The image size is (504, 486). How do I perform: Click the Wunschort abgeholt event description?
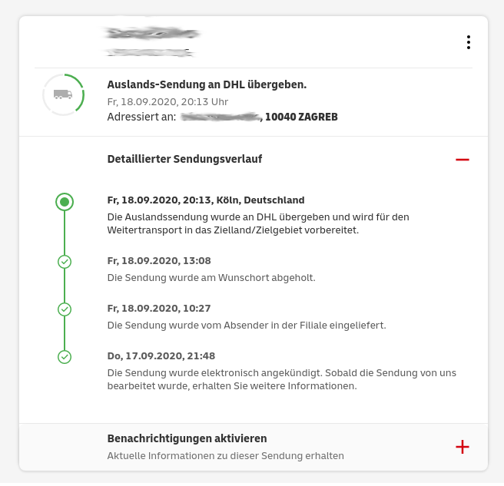click(x=211, y=277)
